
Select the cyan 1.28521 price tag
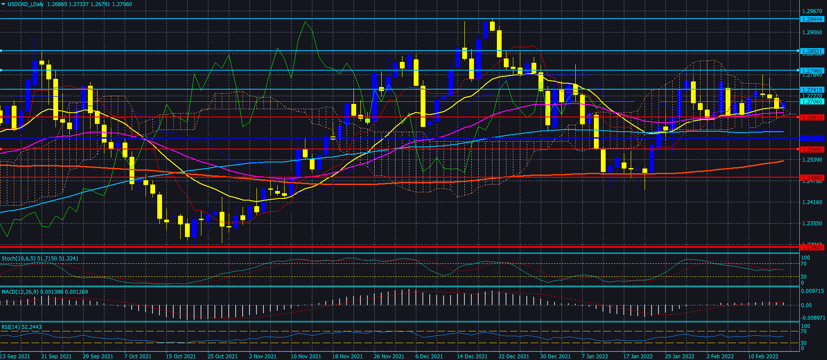click(x=812, y=52)
